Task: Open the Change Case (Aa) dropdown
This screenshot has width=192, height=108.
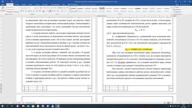Action: click(x=41, y=8)
